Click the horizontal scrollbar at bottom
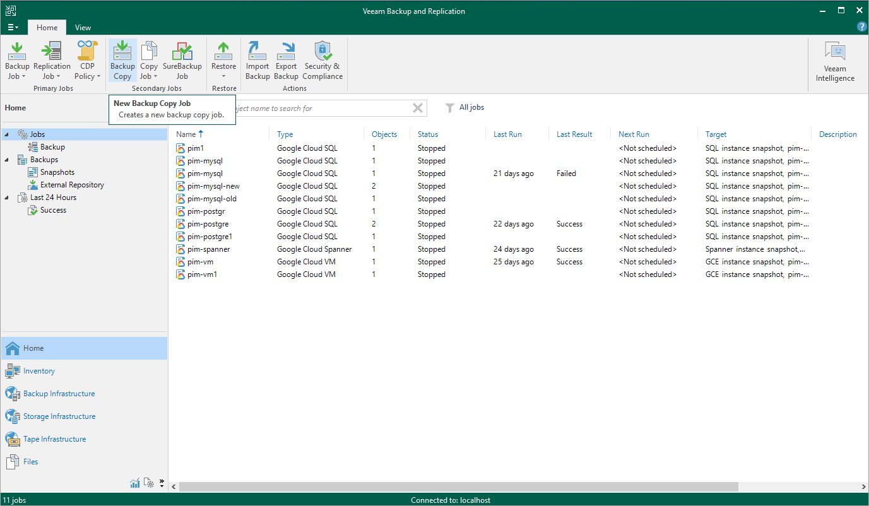This screenshot has height=506, width=869. [458, 486]
